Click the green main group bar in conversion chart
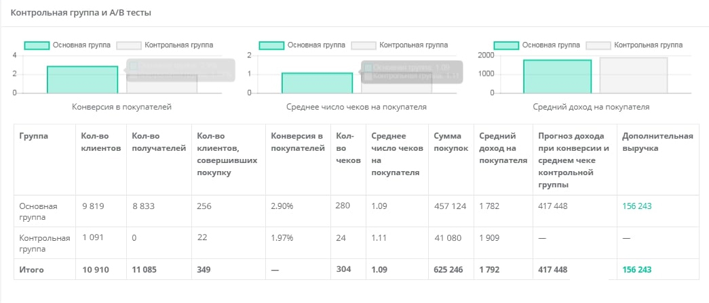Viewport: 709px width, 303px height. [x=82, y=80]
